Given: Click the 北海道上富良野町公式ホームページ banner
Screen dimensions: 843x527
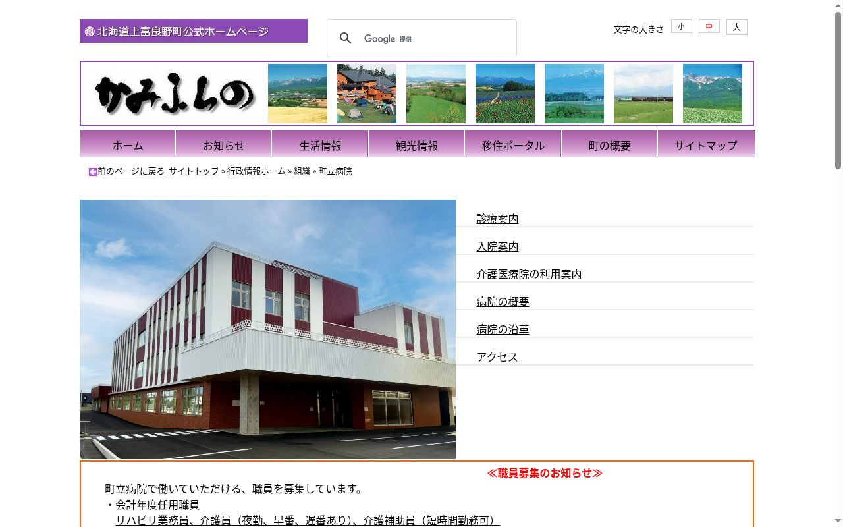Looking at the screenshot, I should coord(194,31).
